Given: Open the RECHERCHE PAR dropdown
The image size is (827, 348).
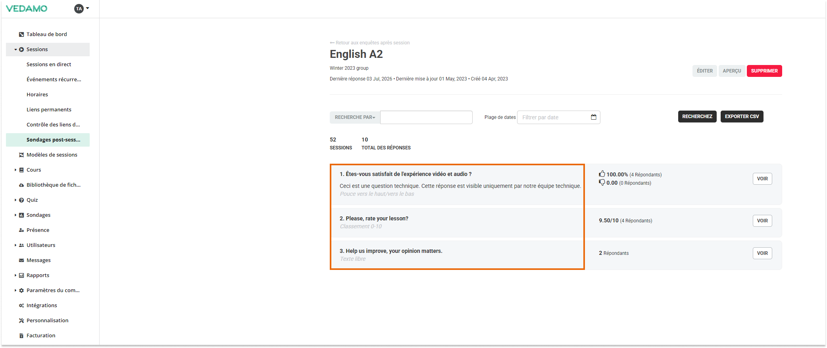Looking at the screenshot, I should [x=355, y=117].
